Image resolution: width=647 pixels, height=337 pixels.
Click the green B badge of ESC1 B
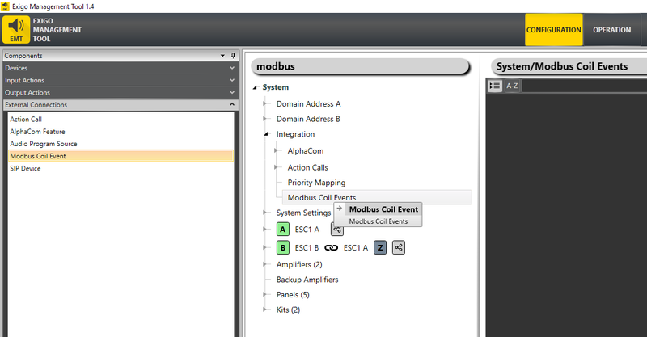[282, 248]
